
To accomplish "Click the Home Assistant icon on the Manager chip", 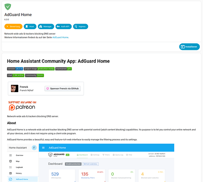I will pos(41,27).
